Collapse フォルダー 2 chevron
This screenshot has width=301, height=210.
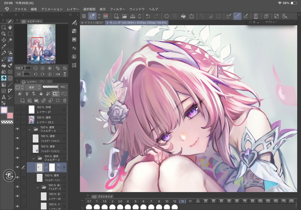coord(34,159)
